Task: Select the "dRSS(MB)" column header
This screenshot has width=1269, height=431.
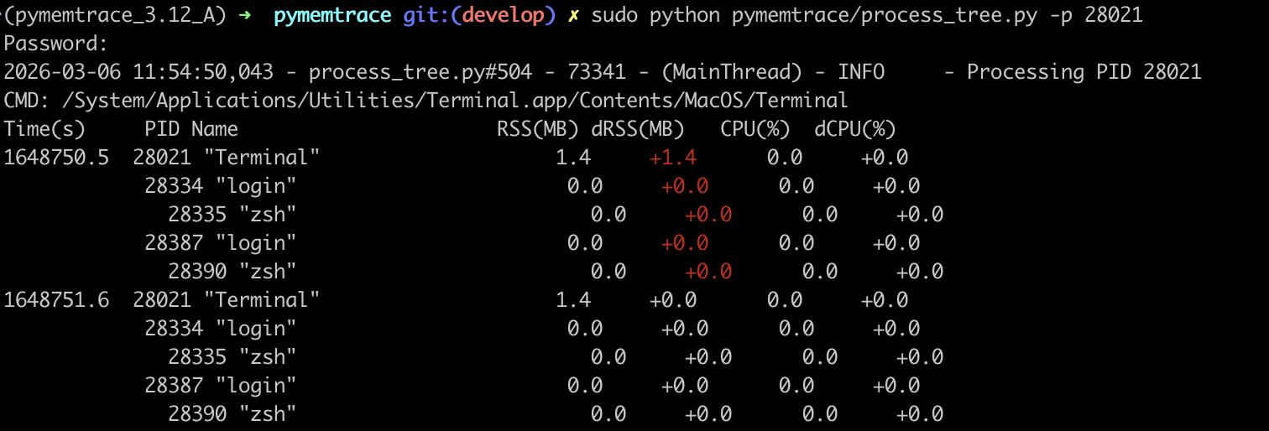Action: [637, 129]
